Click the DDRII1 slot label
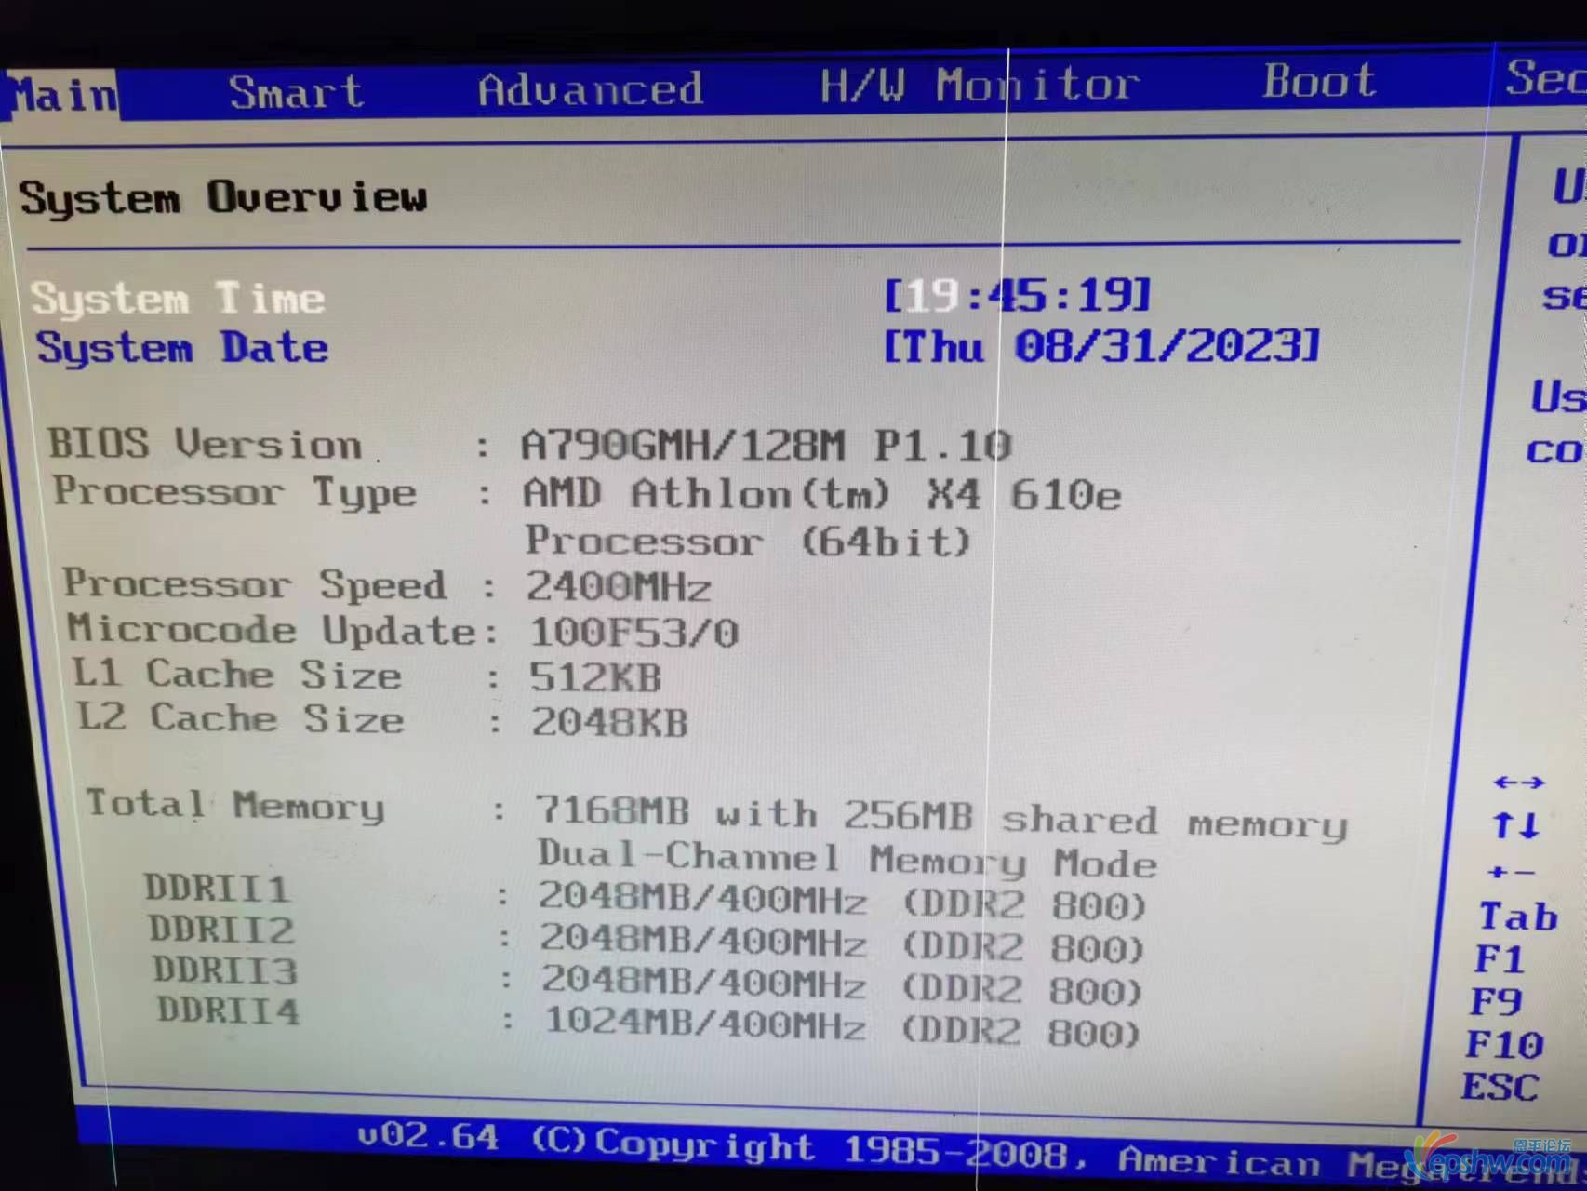 217,889
